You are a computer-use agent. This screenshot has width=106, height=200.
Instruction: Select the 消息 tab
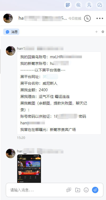11,32
